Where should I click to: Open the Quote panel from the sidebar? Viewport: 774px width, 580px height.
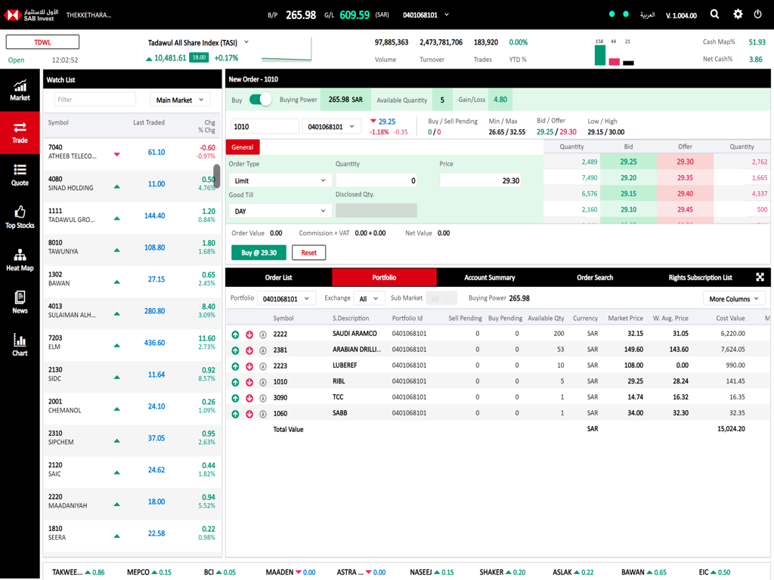(x=19, y=175)
